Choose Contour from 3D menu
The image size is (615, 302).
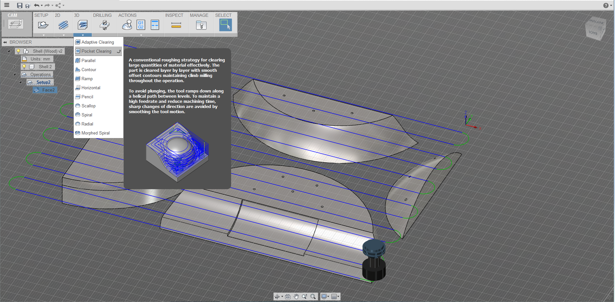point(98,70)
